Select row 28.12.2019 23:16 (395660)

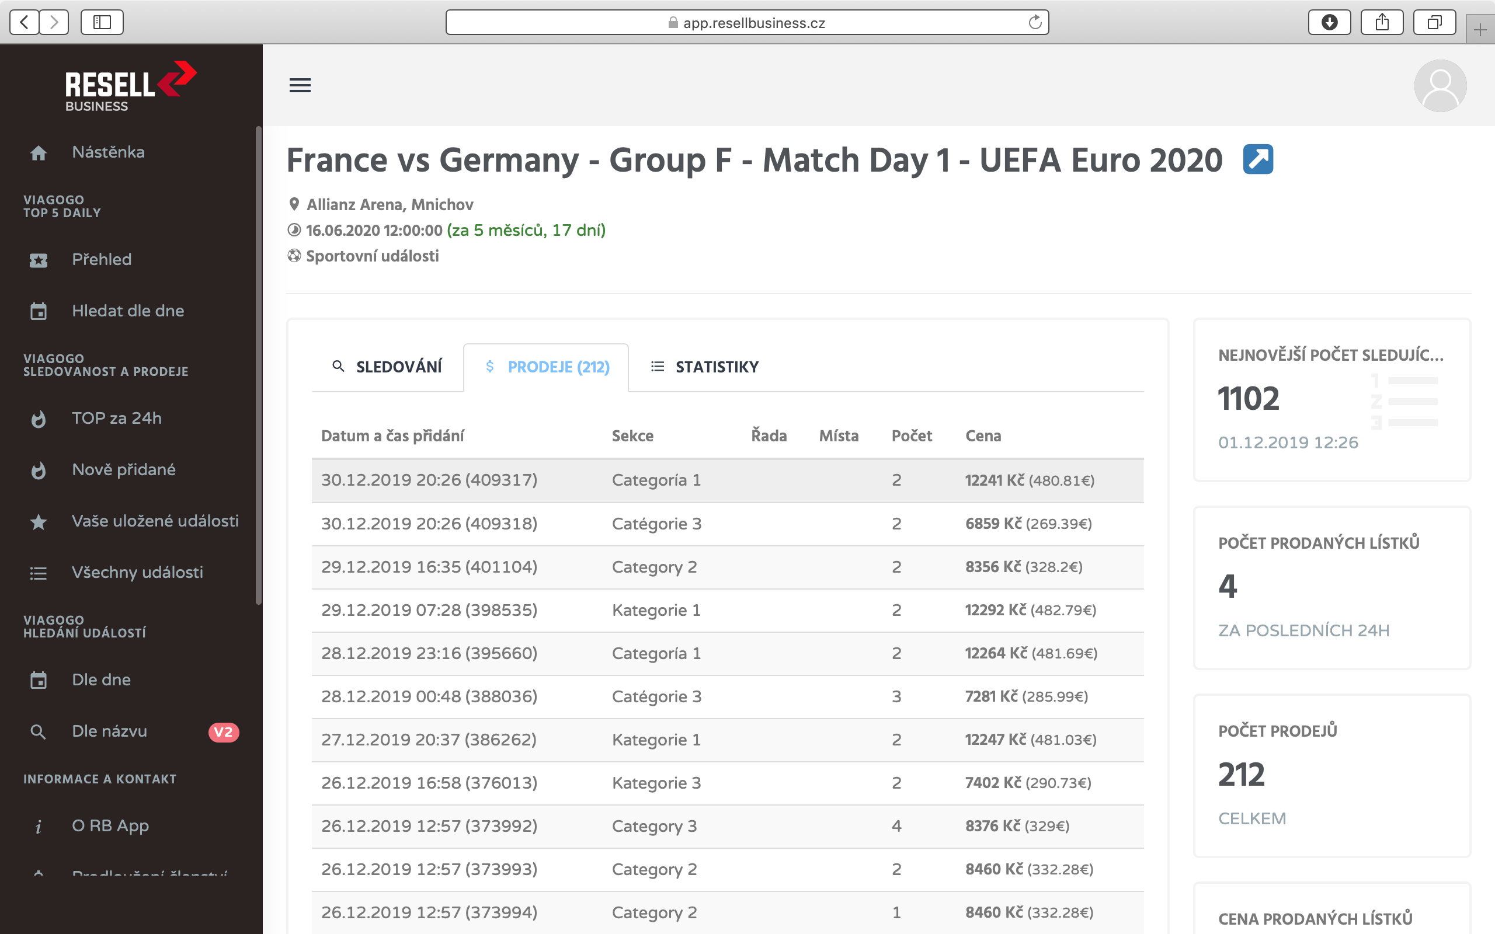(728, 654)
